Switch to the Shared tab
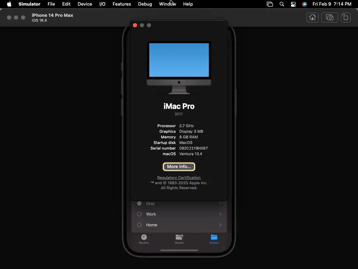The image size is (358, 269). (179, 239)
